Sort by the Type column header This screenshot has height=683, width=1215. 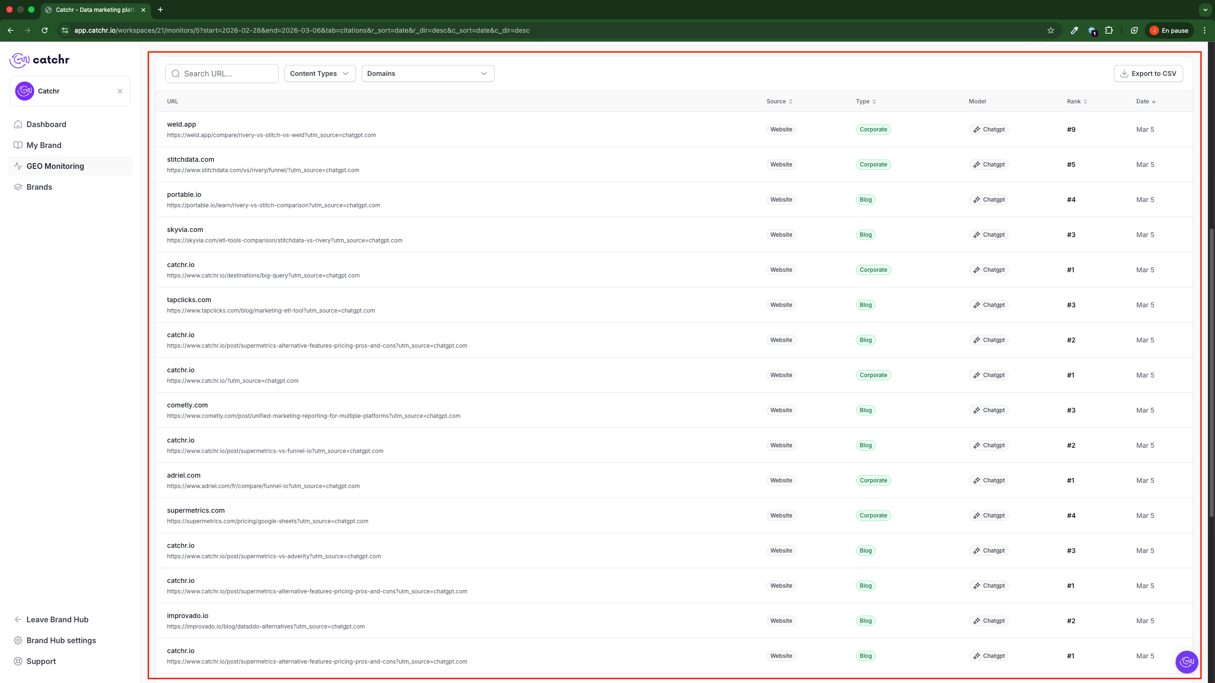[866, 102]
